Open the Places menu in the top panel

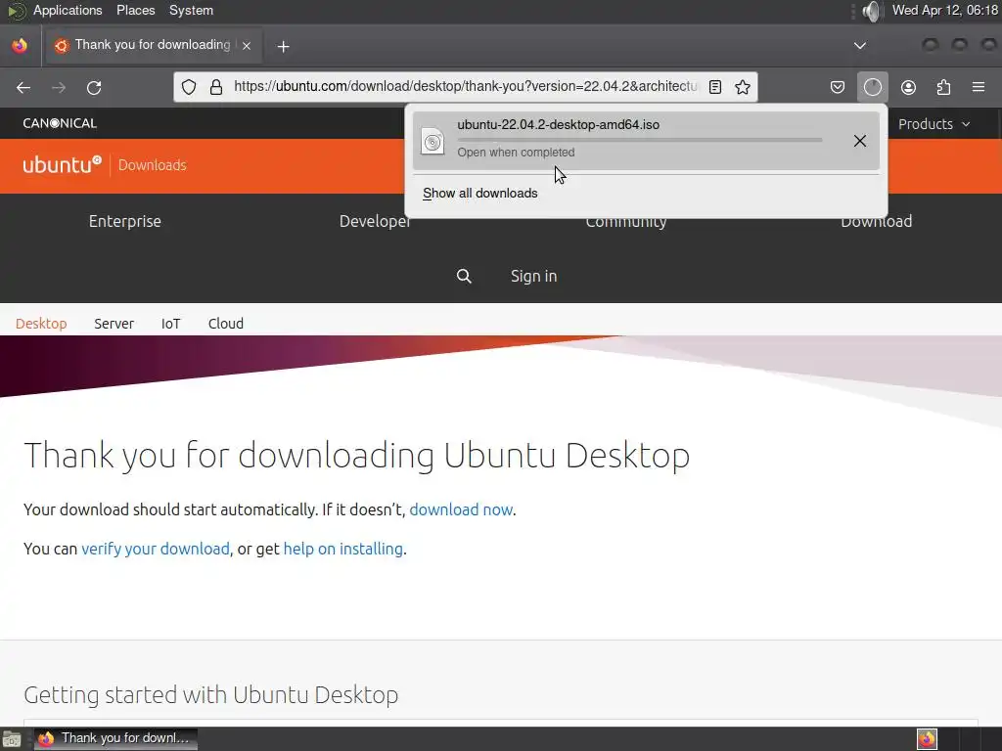(x=135, y=10)
